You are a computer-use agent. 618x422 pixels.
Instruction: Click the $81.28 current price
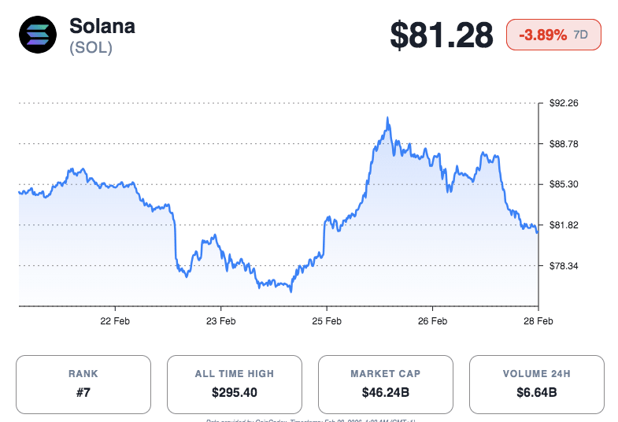[442, 35]
